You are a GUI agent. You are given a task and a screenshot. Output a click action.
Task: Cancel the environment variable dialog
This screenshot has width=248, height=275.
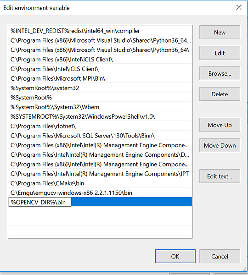[220, 256]
